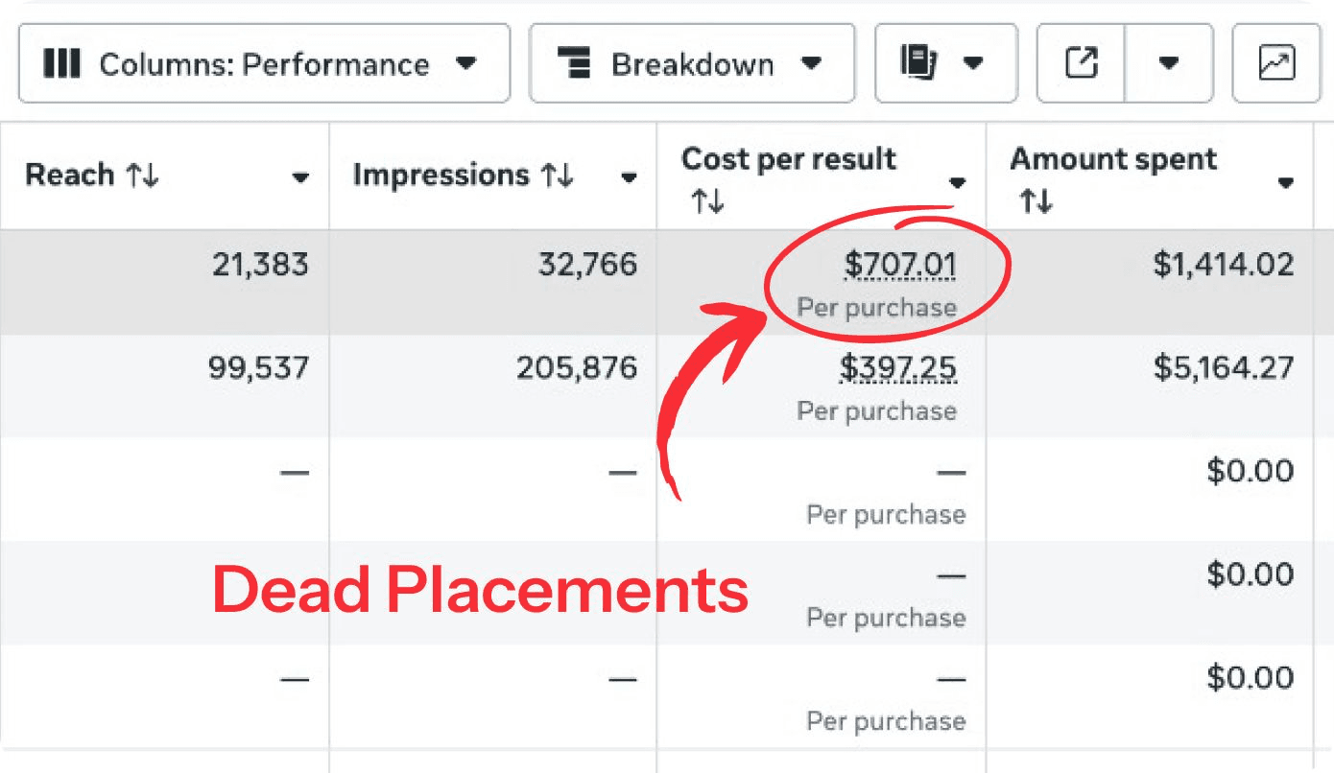Expand the export options arrow
Viewport: 1334px width, 773px height.
pos(1168,64)
